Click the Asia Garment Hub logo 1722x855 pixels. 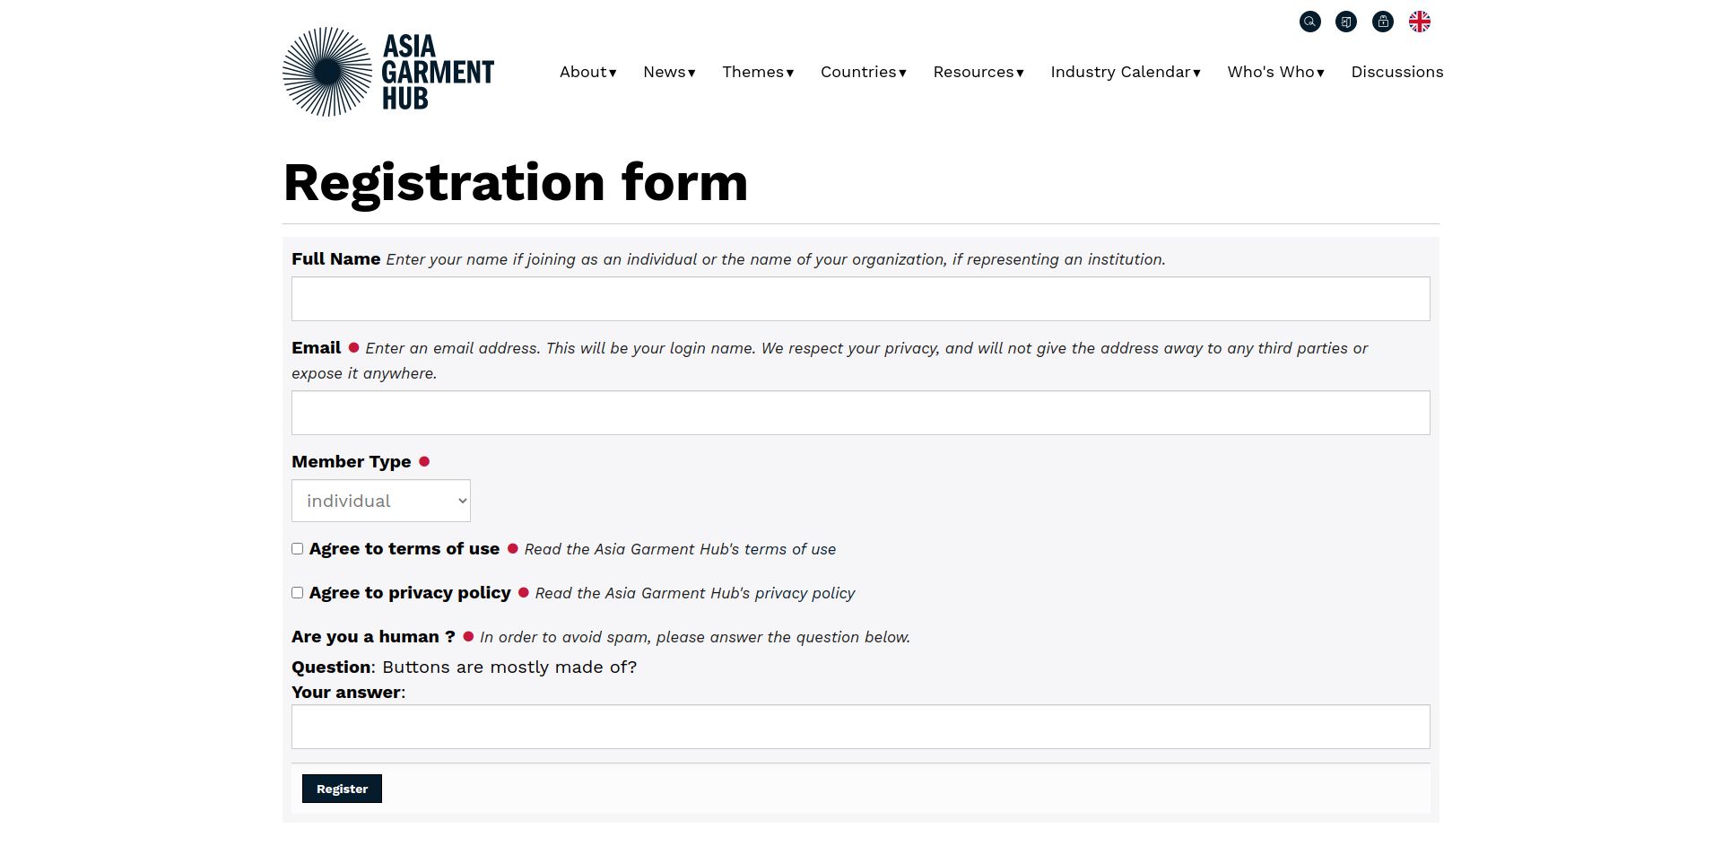387,71
